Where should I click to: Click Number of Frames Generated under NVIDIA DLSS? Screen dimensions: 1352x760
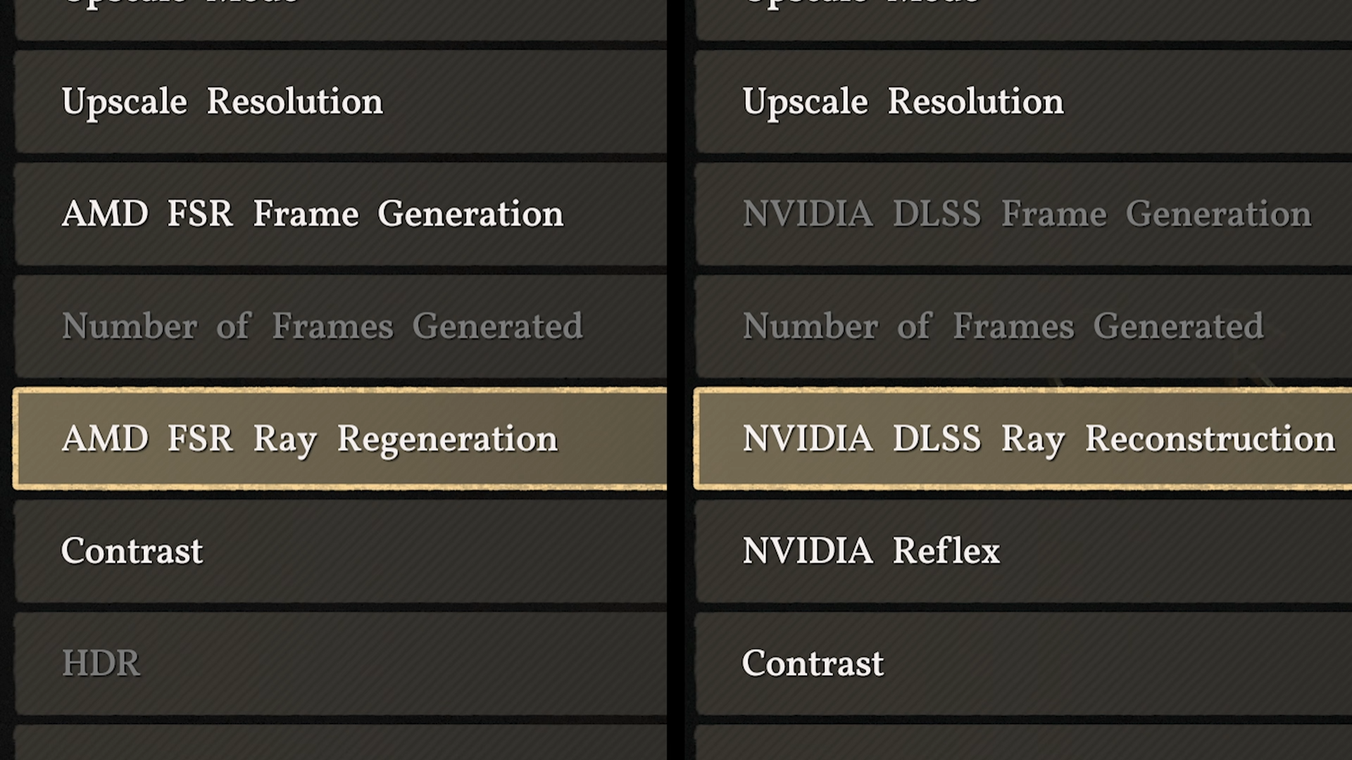1003,327
